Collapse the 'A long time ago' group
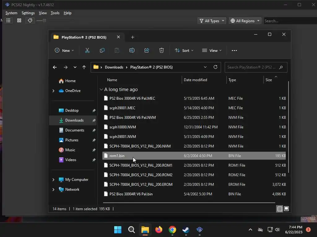Screen dimensions: 317x237 101,89
